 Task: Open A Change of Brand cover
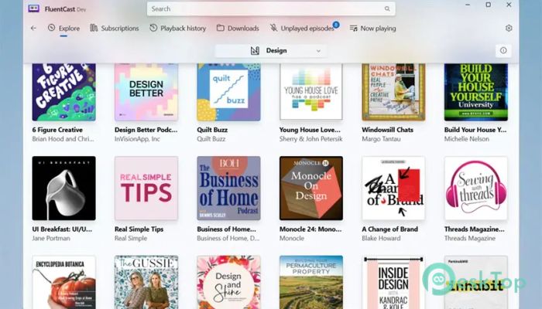(393, 188)
